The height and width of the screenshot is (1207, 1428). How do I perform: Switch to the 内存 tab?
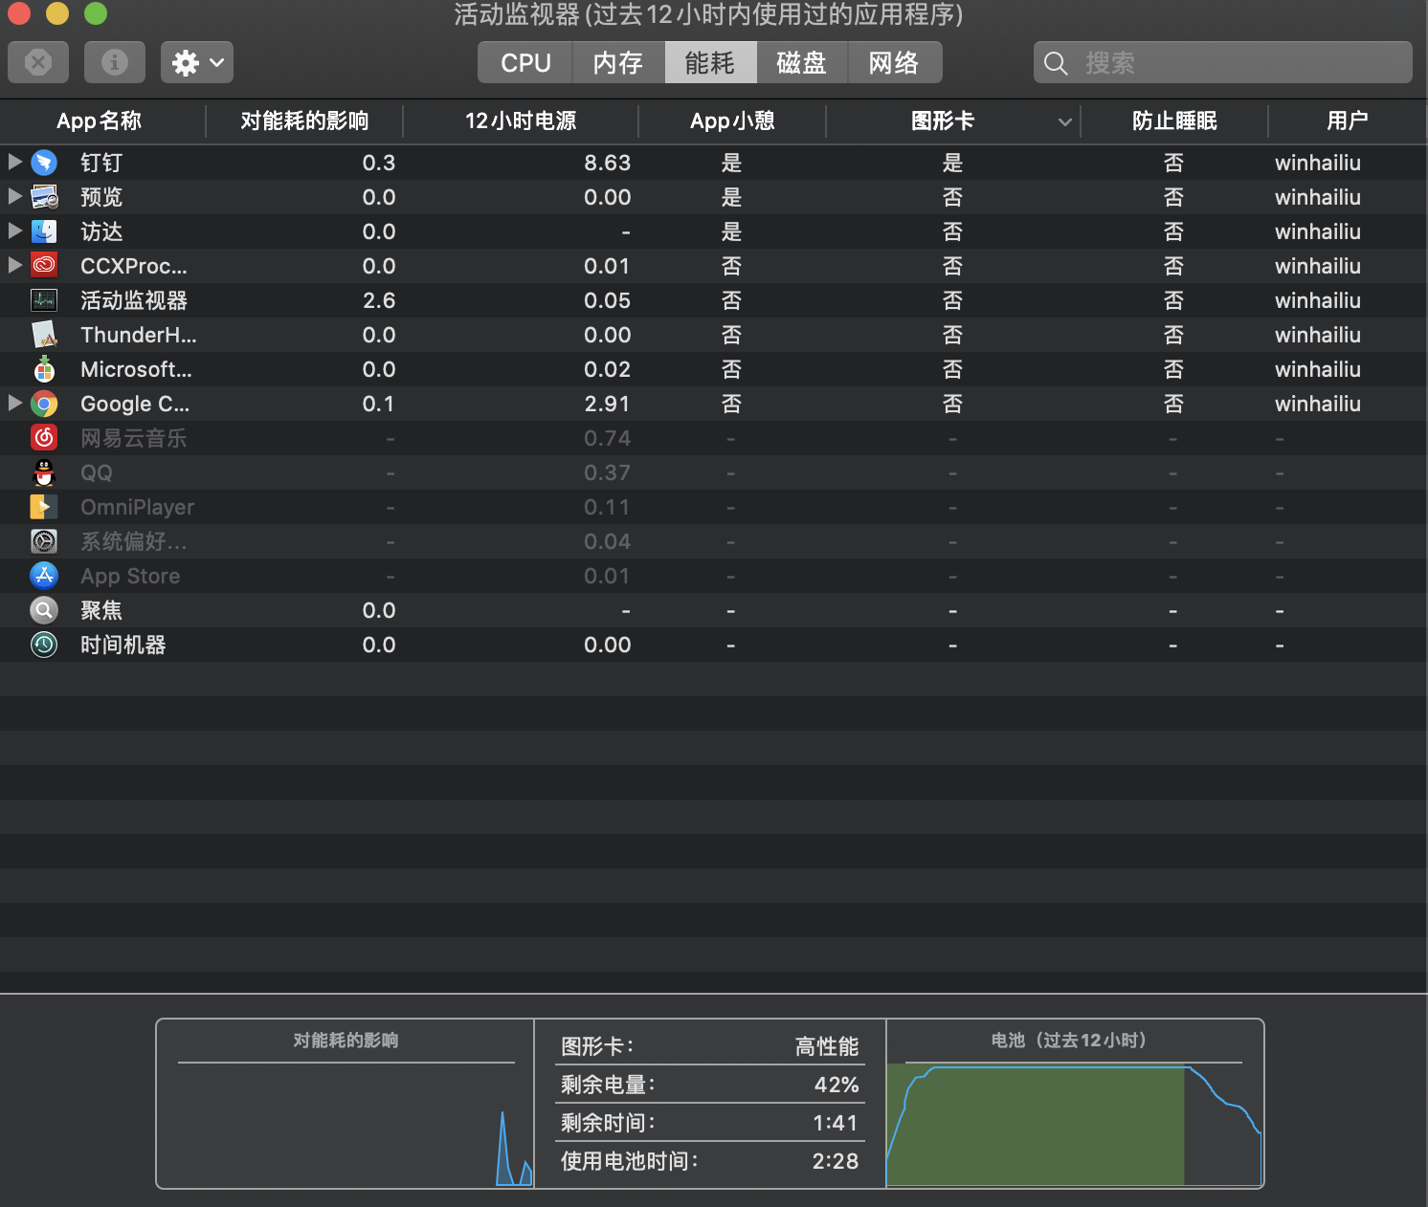617,63
